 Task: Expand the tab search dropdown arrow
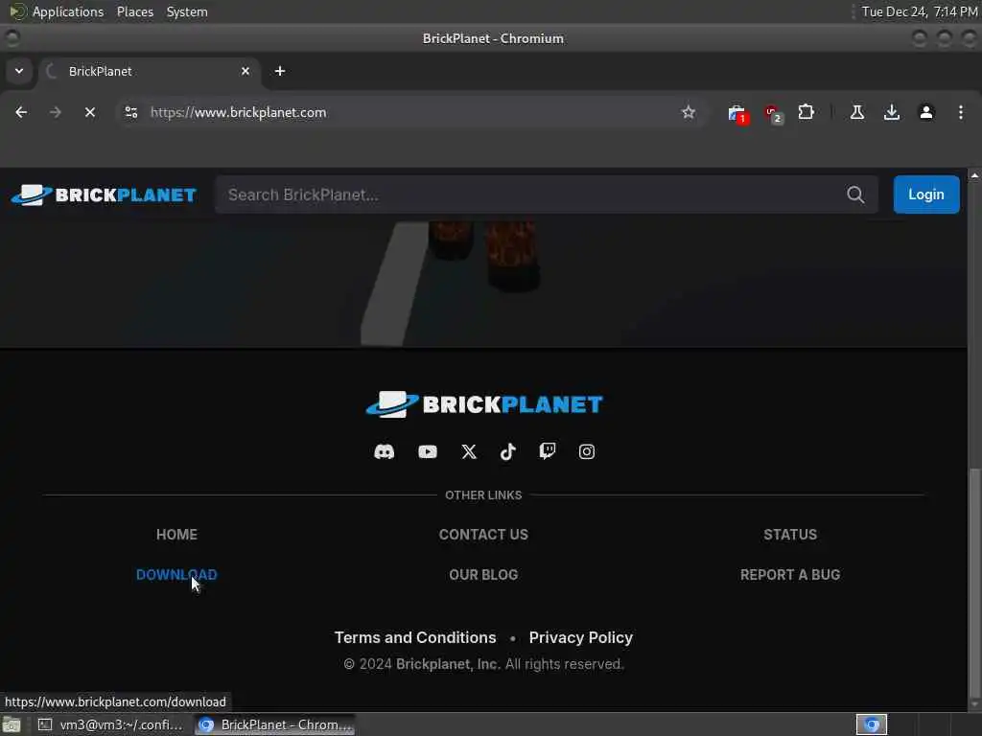click(19, 71)
